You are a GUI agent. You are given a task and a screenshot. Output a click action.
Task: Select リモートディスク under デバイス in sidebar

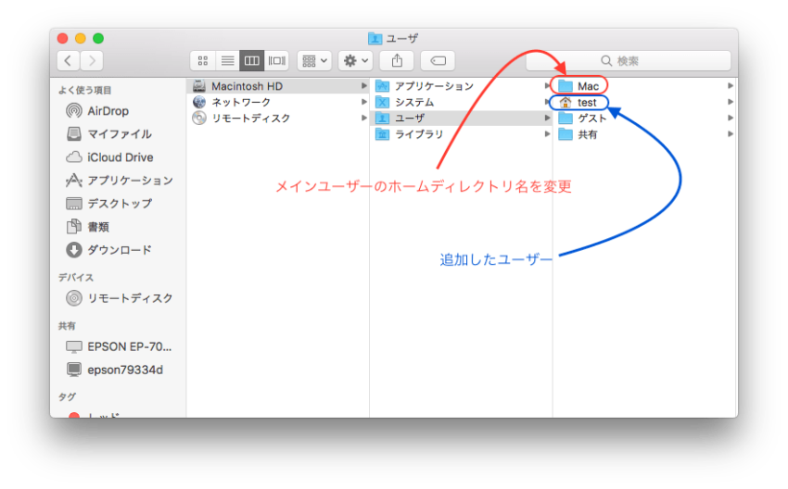click(x=119, y=298)
